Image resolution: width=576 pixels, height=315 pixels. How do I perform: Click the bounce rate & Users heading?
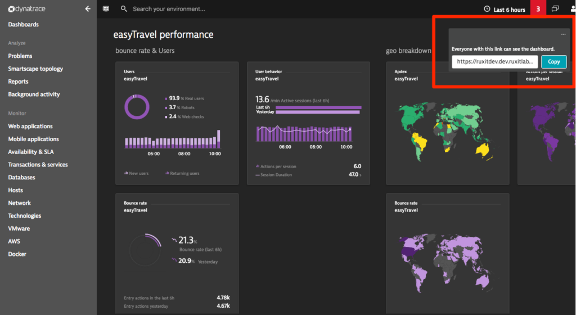(145, 51)
